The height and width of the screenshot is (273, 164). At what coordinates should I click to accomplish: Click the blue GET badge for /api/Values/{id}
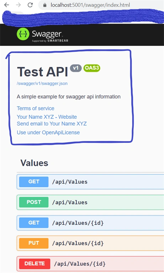point(34,223)
